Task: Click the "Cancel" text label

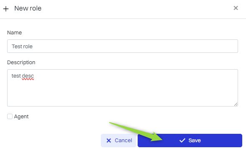Action: (123, 140)
